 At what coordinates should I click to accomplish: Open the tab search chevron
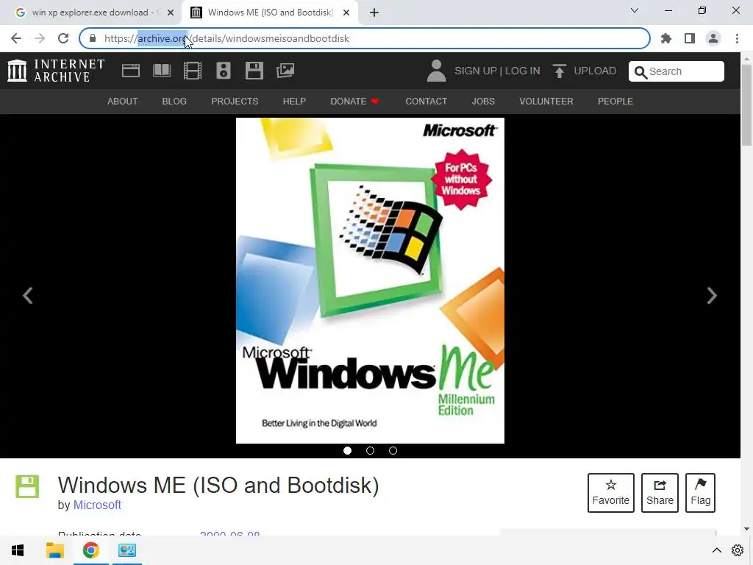[x=635, y=10]
